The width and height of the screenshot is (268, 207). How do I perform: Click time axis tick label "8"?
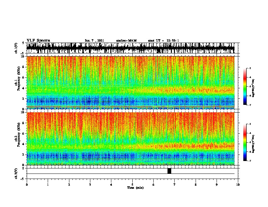(196, 185)
